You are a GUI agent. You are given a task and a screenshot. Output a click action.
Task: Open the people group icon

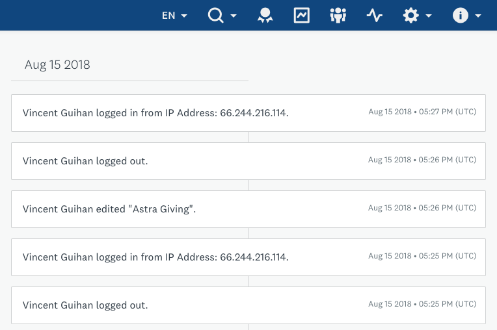pyautogui.click(x=338, y=15)
